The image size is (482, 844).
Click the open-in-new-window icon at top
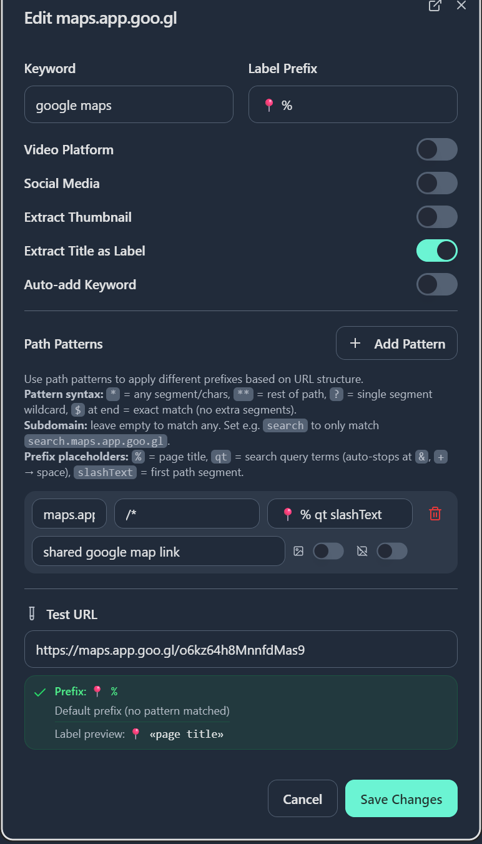(435, 6)
